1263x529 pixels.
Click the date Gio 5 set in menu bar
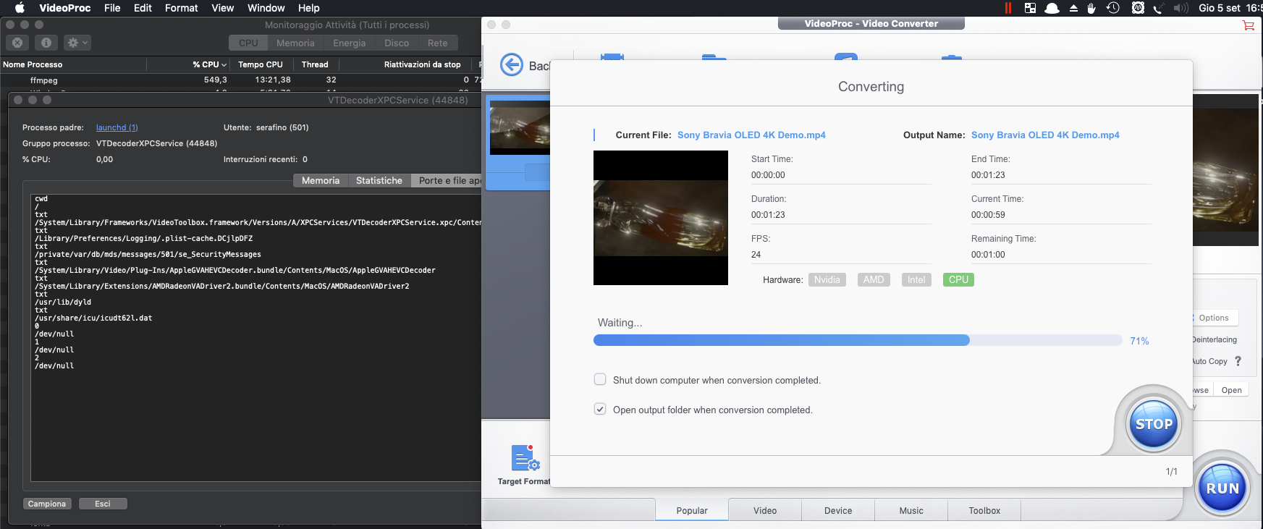pos(1220,8)
